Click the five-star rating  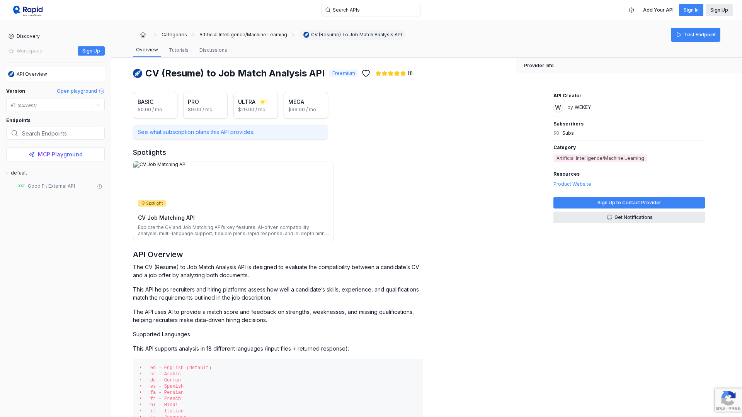[390, 73]
